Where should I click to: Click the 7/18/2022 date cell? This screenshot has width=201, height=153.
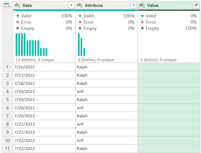[x=44, y=83]
